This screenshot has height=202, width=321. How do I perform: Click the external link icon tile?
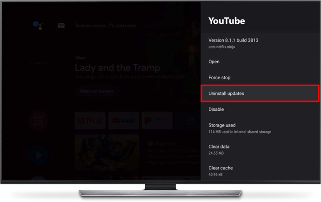click(190, 121)
